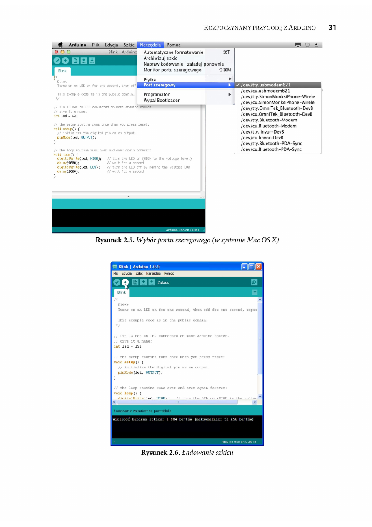
Task: Choose the /dev/cu.usbmodem621 serial port
Action: 265,91
